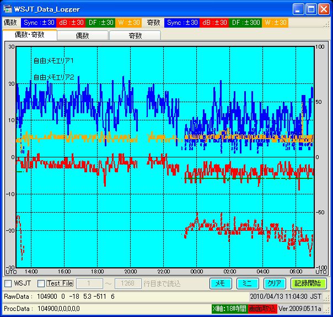333x317 pixels.
Task: Click the WSJT_Data_Logger title bar app icon
Action: tap(8, 9)
